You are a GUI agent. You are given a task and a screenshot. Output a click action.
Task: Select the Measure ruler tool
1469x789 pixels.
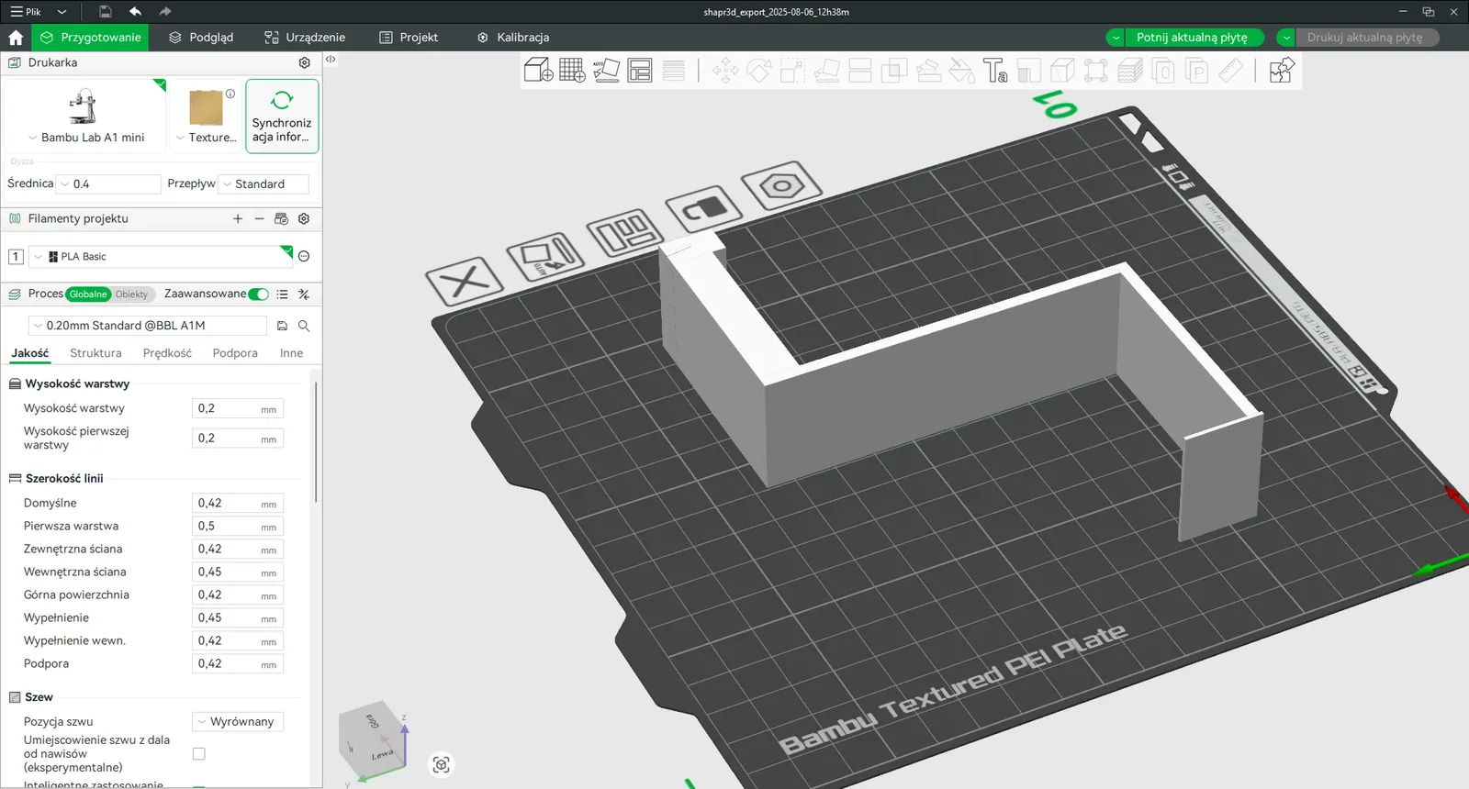coord(1230,71)
